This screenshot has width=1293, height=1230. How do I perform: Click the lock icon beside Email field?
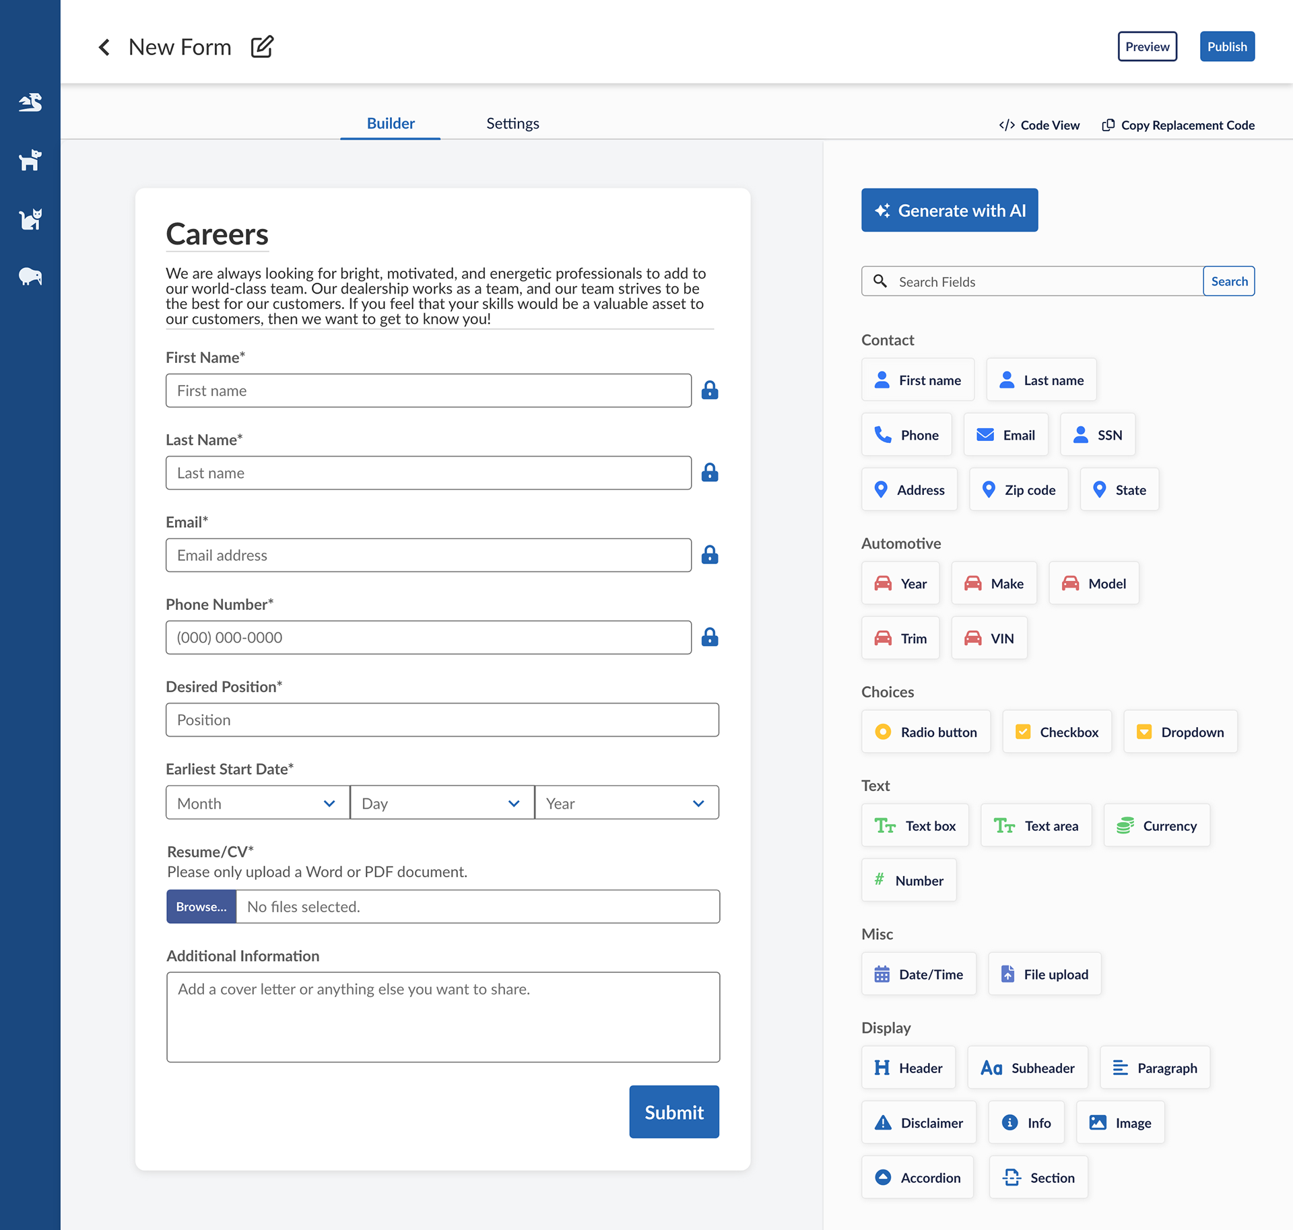click(x=710, y=555)
